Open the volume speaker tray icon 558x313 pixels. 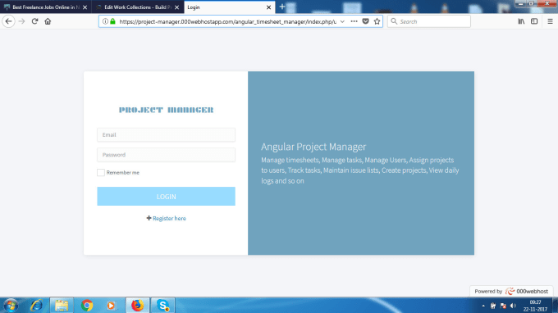(x=513, y=306)
